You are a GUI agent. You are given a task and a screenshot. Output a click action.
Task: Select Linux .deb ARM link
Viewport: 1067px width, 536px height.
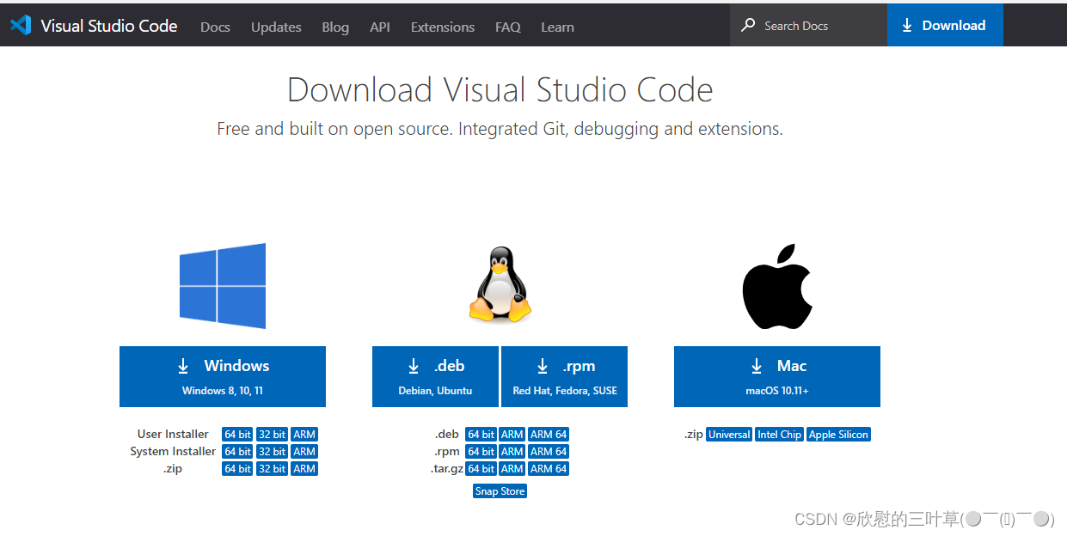tap(512, 435)
